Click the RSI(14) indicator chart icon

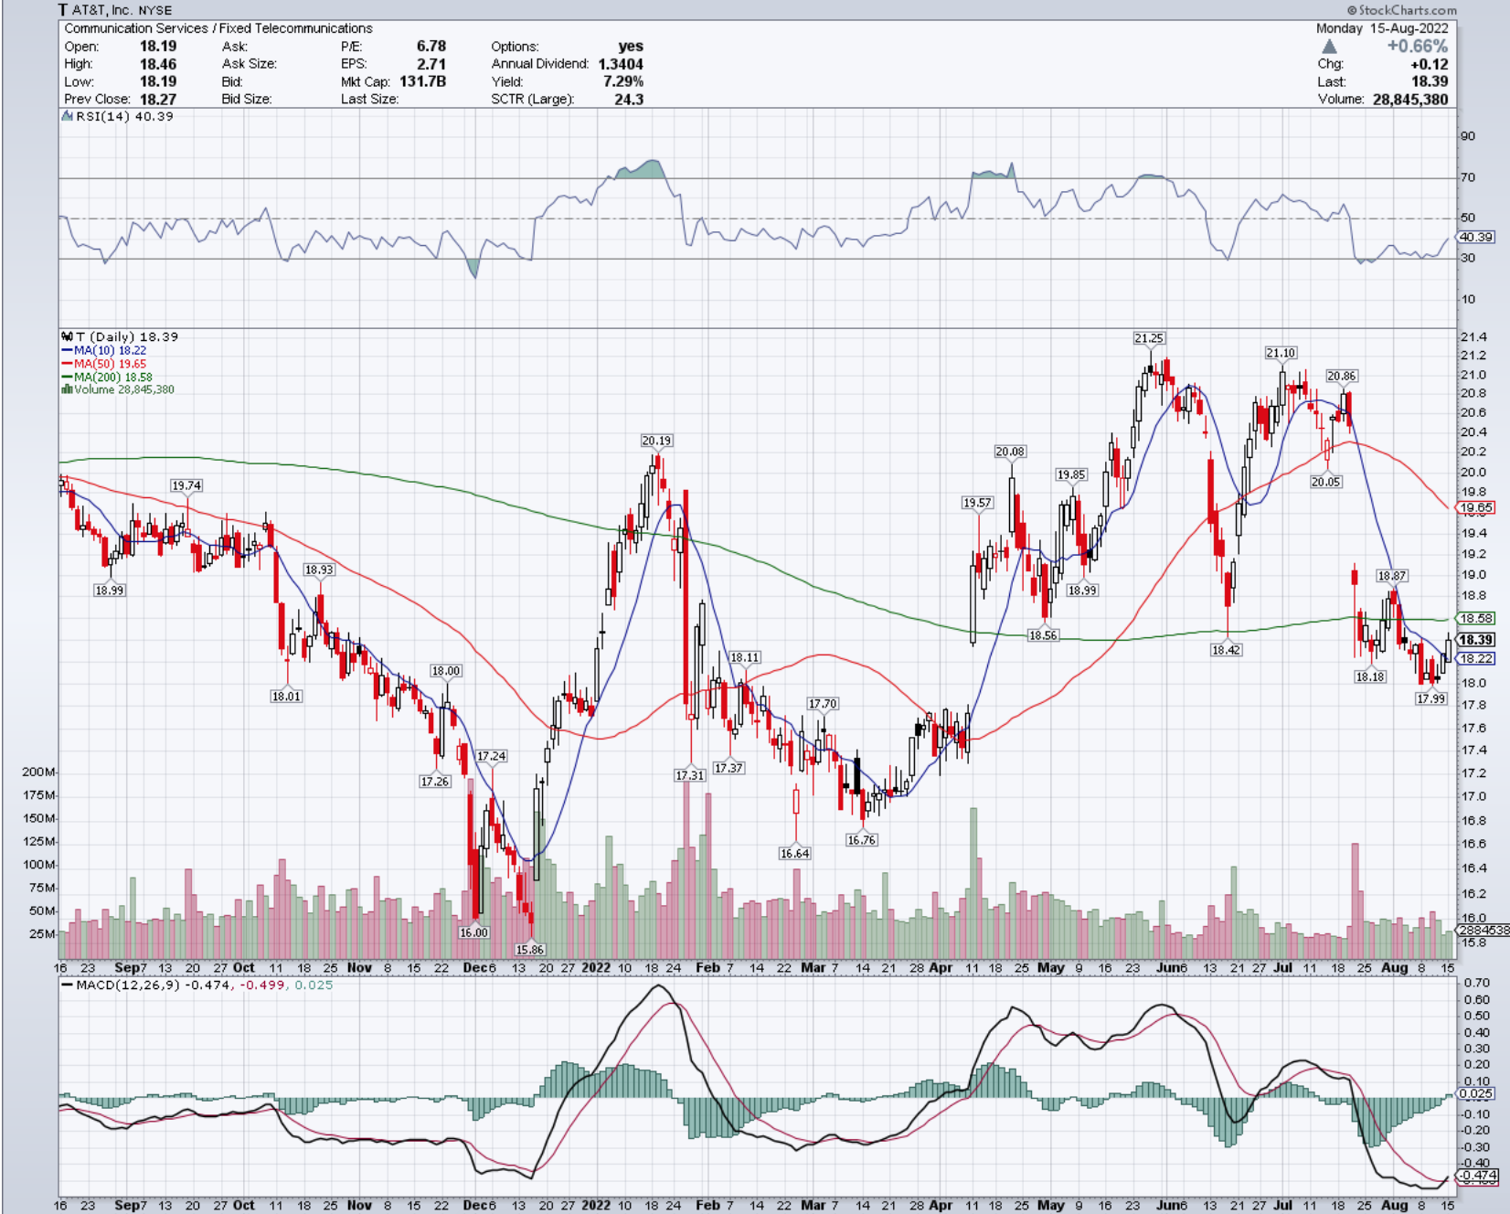tap(68, 116)
